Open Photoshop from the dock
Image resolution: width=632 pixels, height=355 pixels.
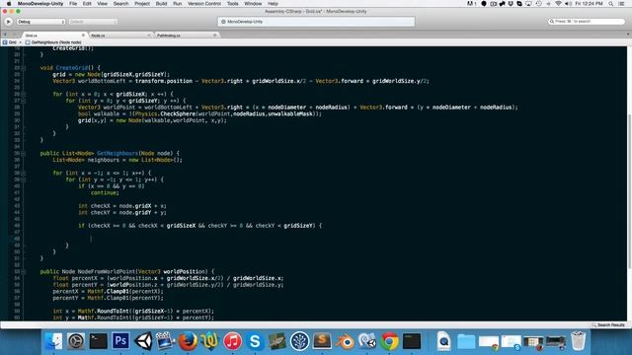(120, 341)
